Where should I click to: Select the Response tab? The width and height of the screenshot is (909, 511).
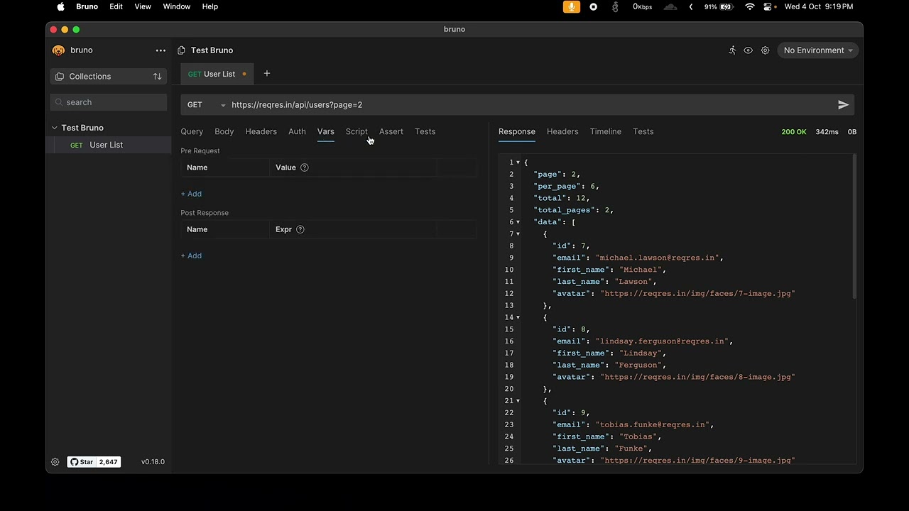517,131
